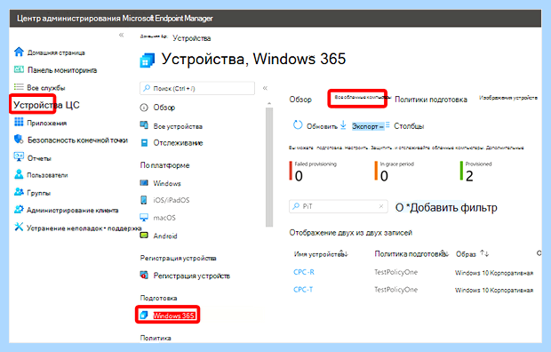The height and width of the screenshot is (352, 551).
Task: Click the Provisioned count tile
Action: pyautogui.click(x=475, y=171)
